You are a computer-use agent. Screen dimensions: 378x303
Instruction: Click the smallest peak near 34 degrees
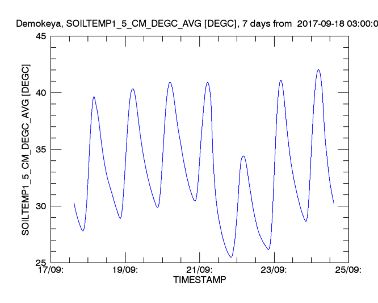(x=243, y=156)
